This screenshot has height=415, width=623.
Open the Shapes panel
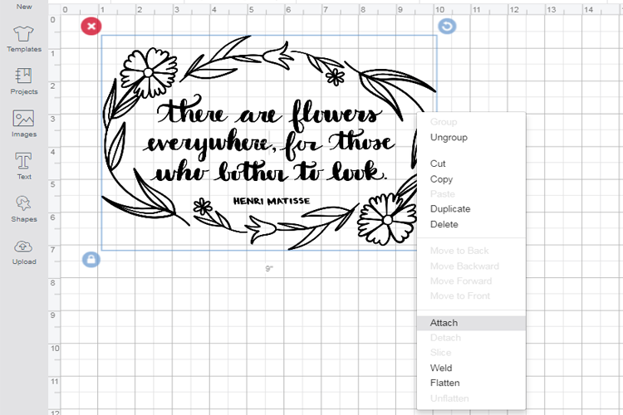[24, 209]
